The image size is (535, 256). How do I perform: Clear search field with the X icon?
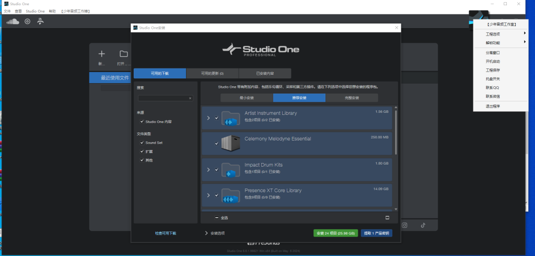190,98
